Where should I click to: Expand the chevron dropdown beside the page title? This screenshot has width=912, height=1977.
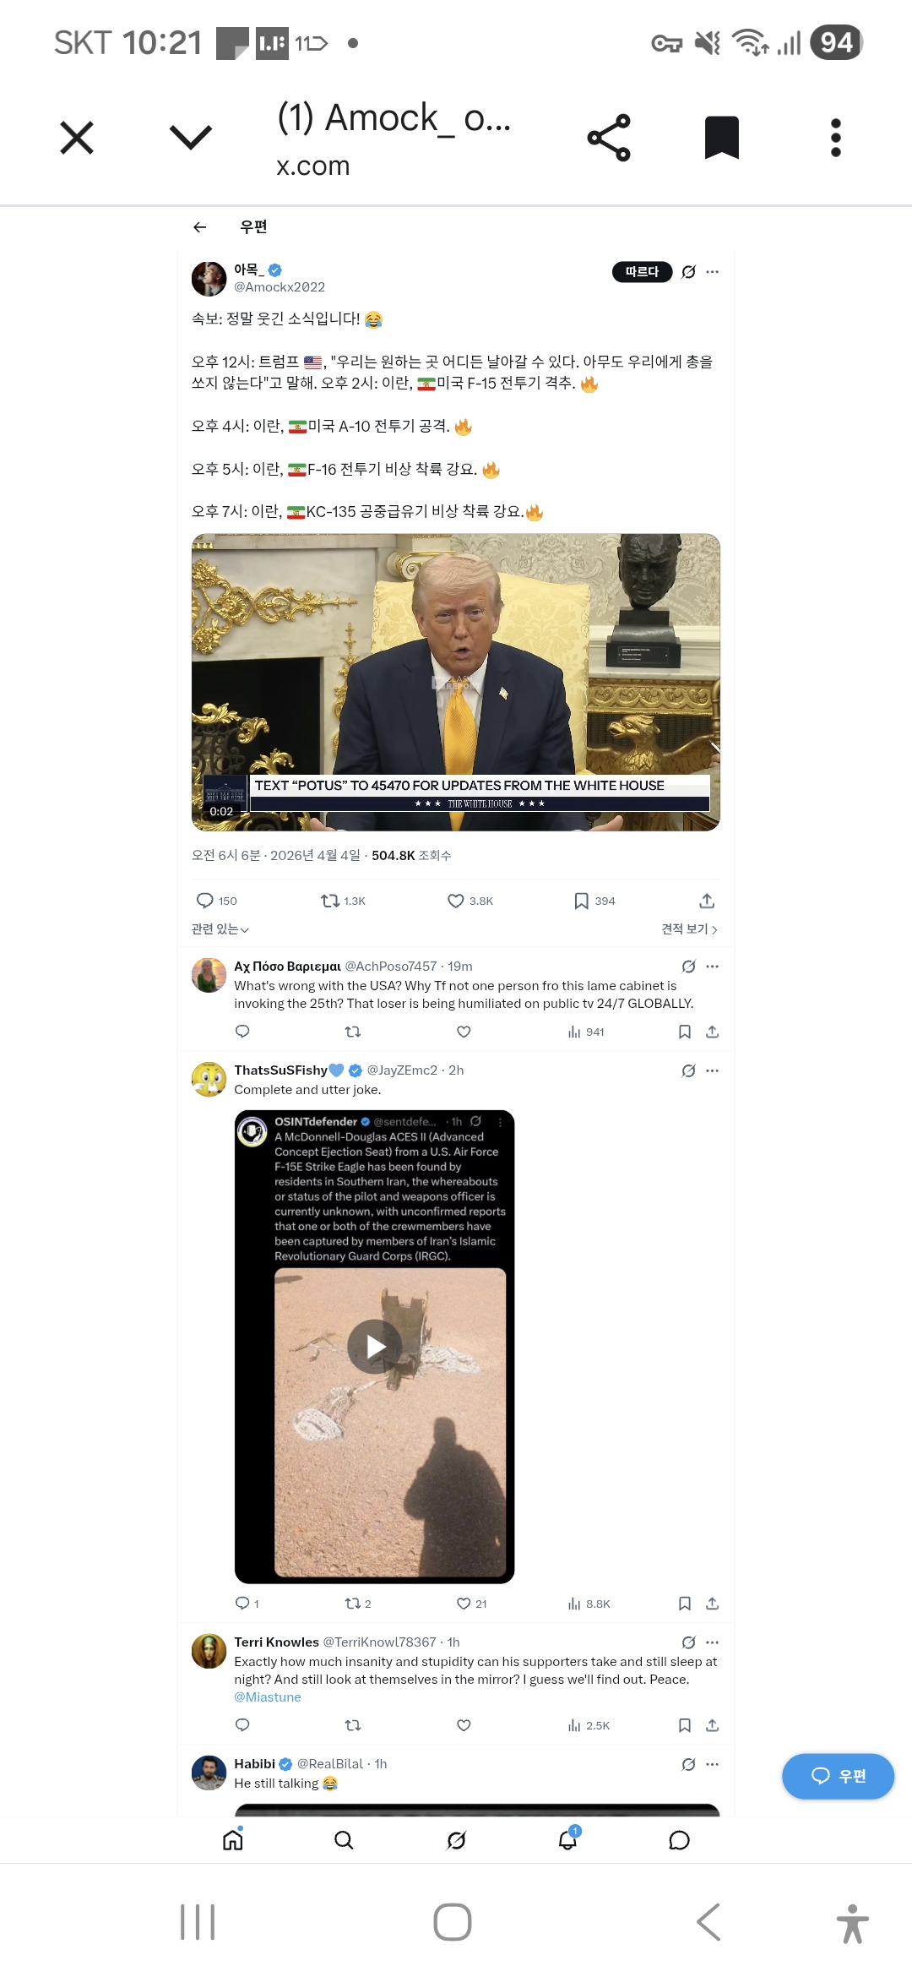pyautogui.click(x=191, y=137)
